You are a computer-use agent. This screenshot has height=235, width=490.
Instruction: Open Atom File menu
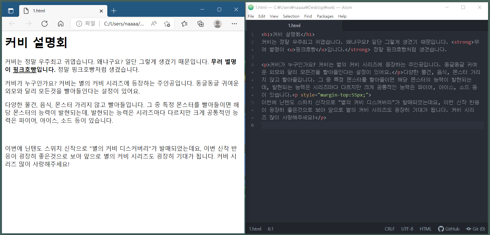tap(251, 16)
